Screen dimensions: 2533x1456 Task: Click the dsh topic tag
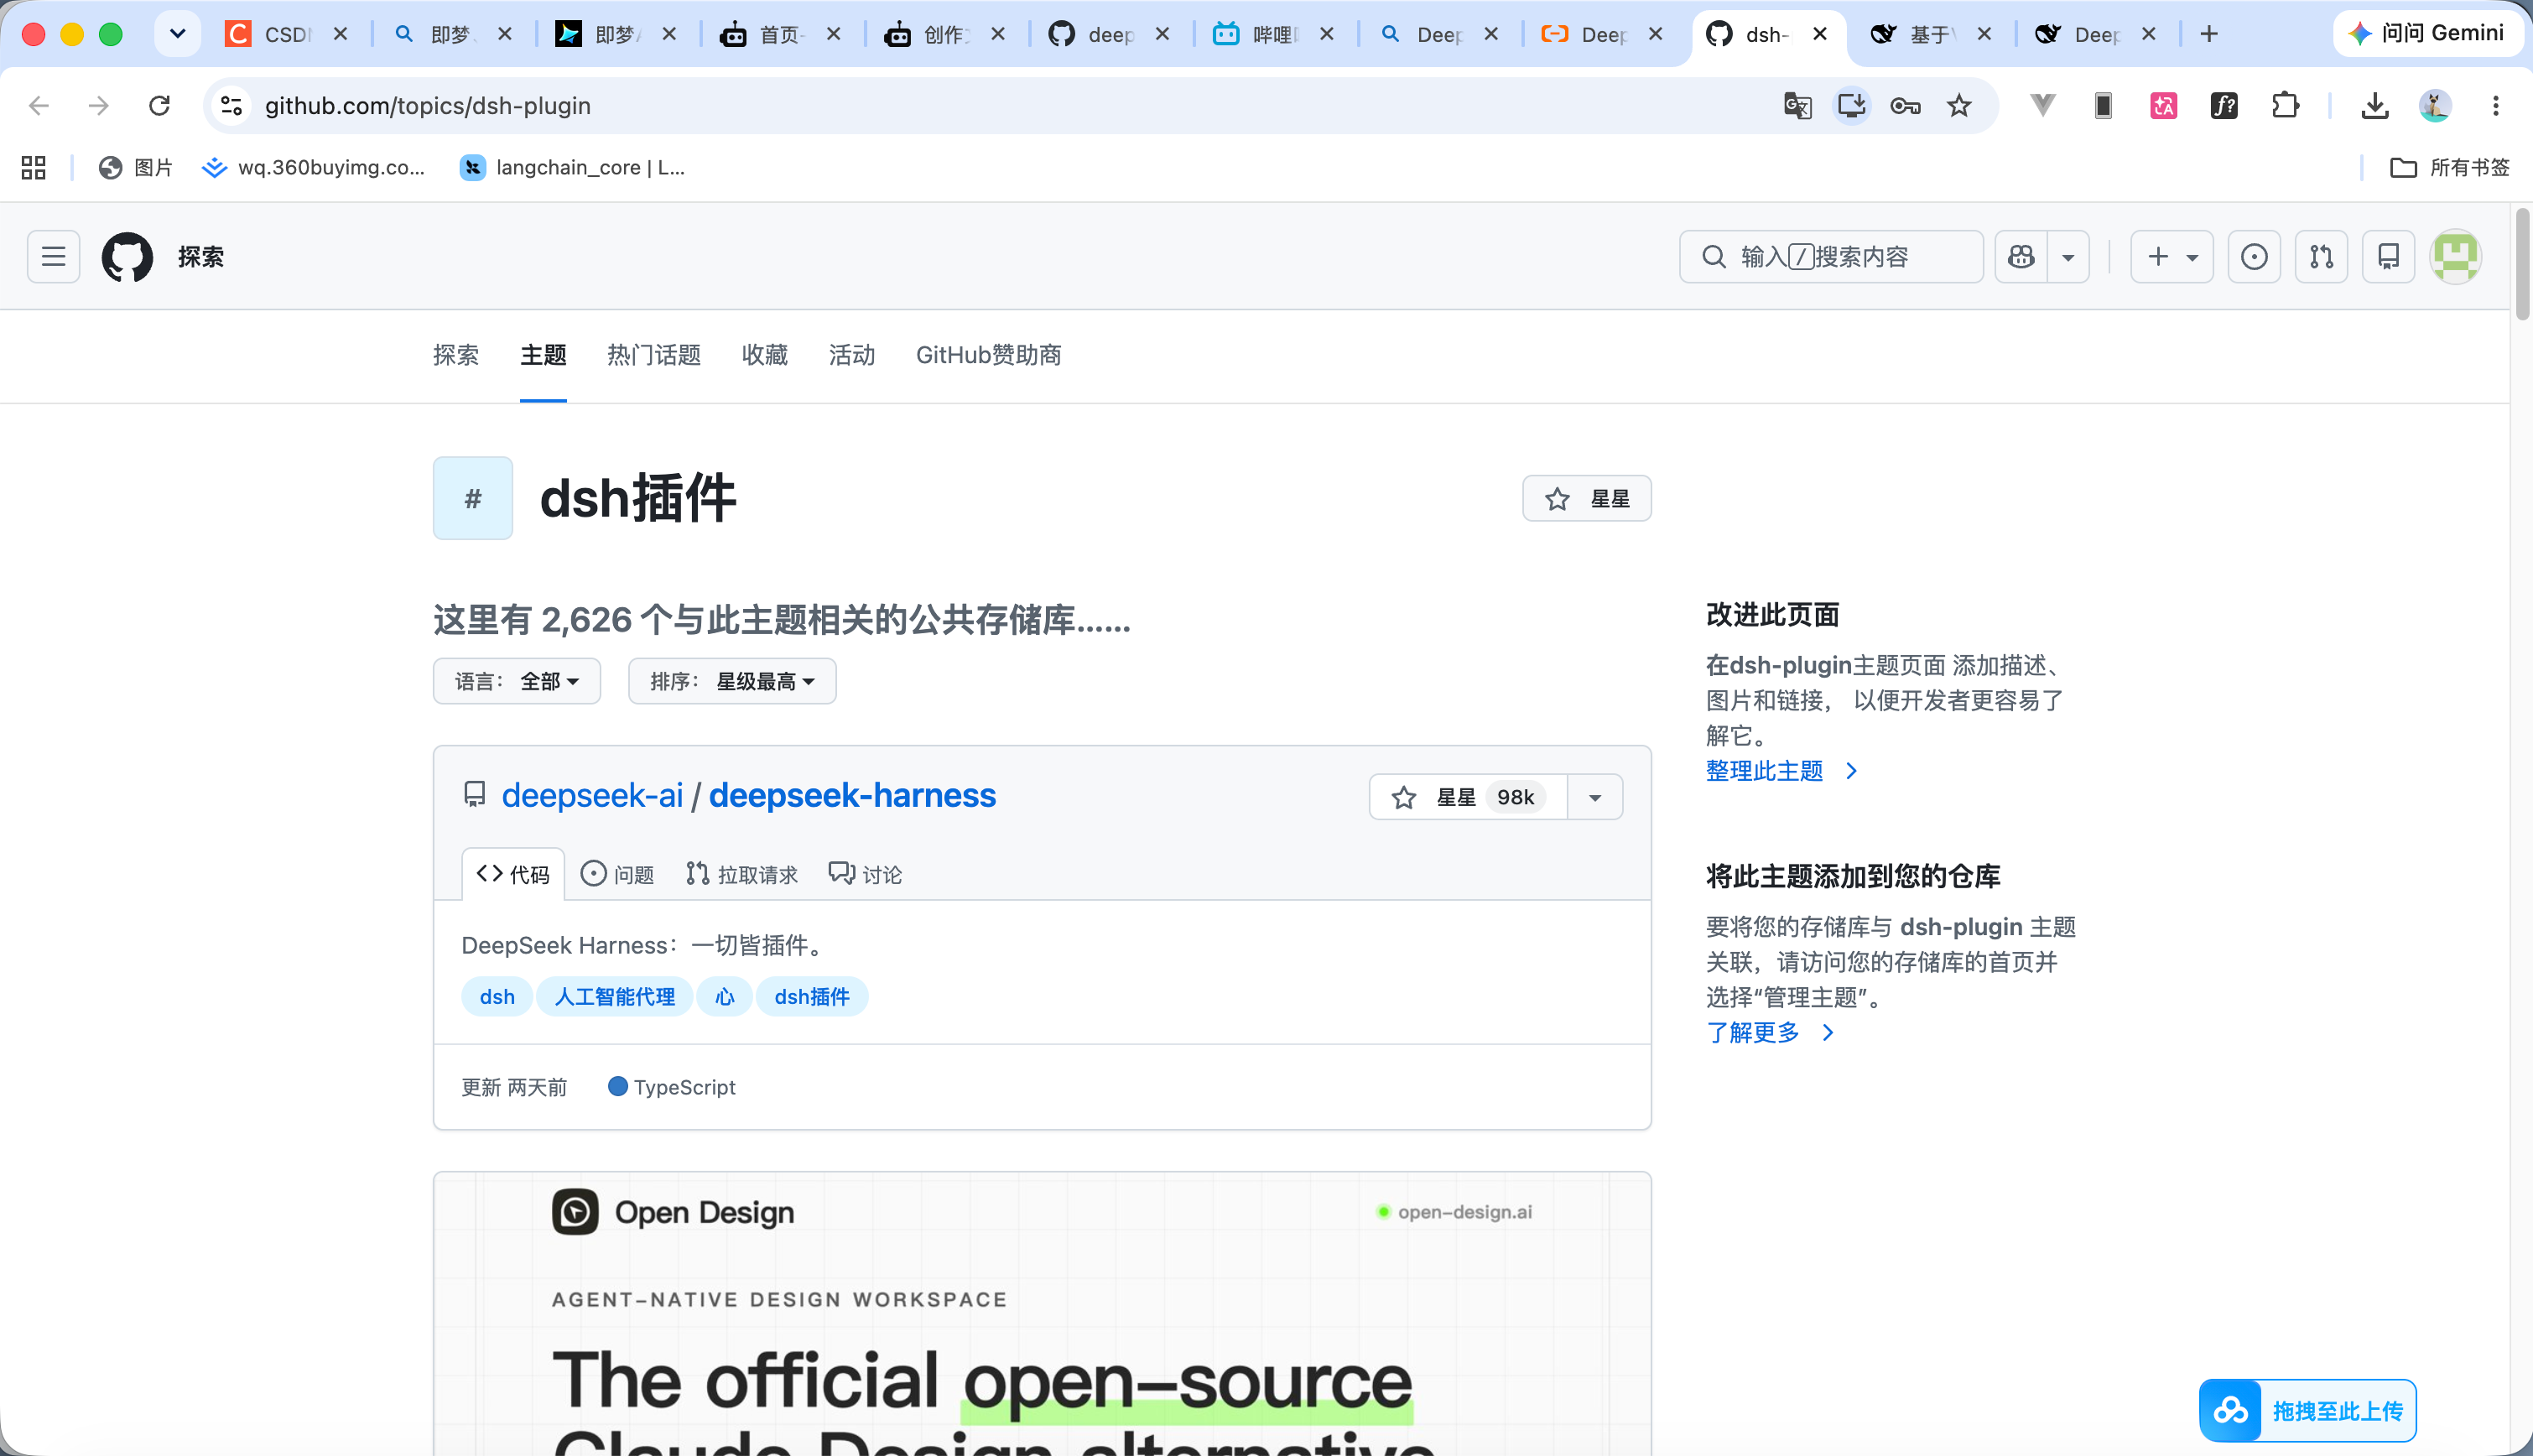497,997
